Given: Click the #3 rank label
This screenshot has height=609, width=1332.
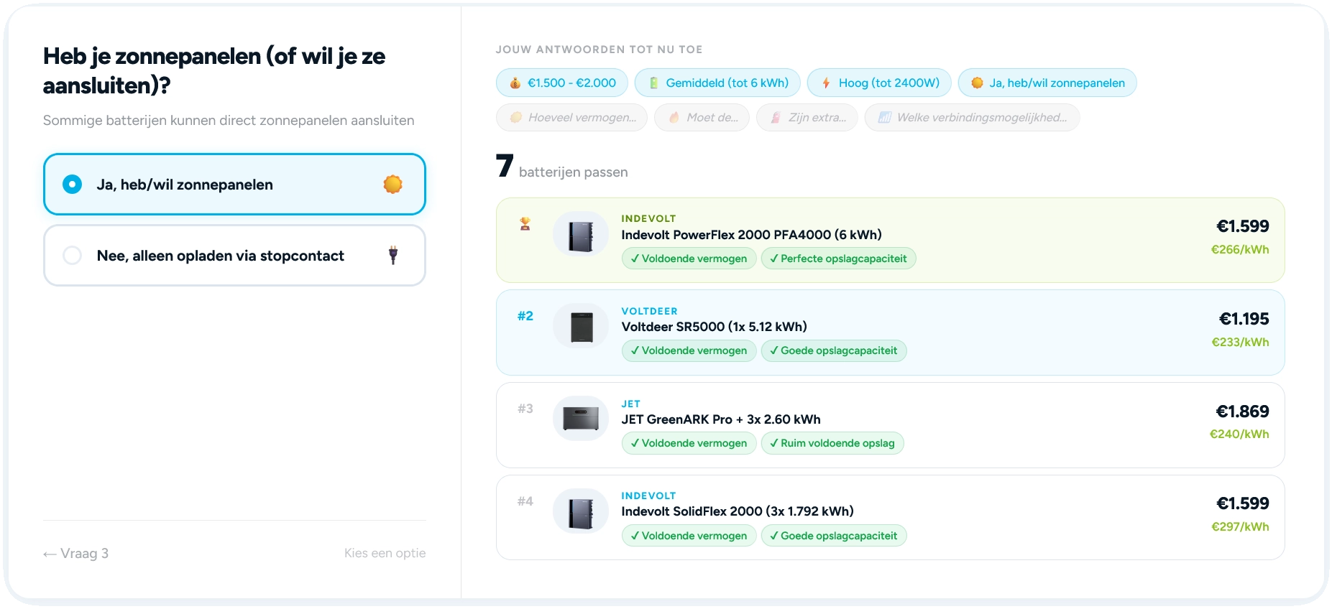Looking at the screenshot, I should click(525, 409).
